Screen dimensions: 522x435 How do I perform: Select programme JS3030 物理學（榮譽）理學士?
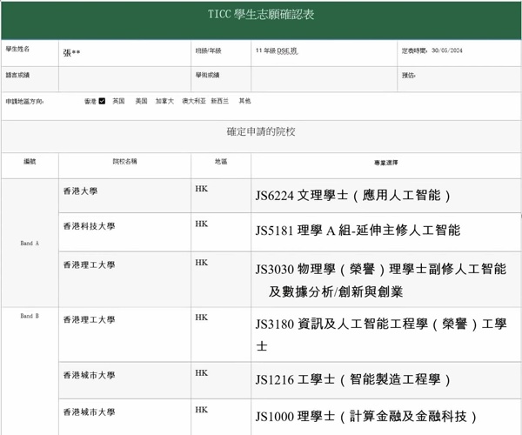[381, 280]
